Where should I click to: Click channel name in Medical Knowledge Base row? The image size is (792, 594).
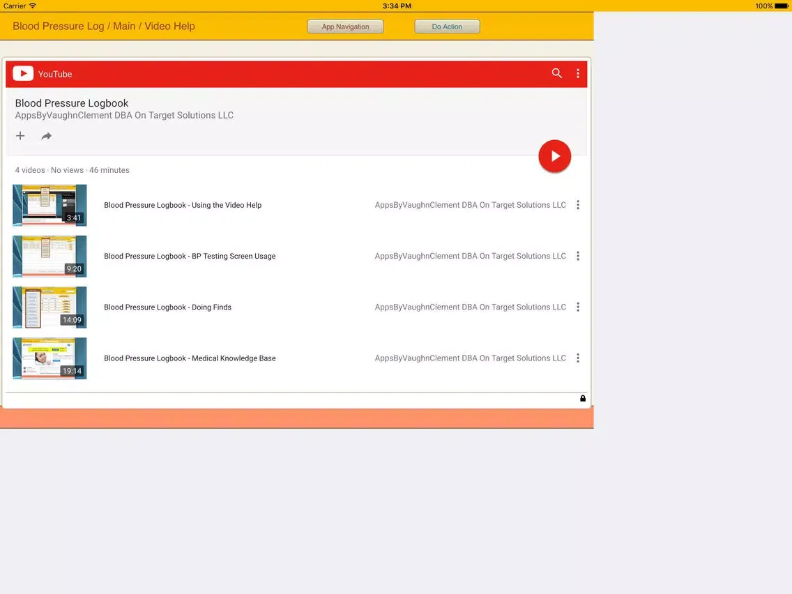click(x=470, y=358)
